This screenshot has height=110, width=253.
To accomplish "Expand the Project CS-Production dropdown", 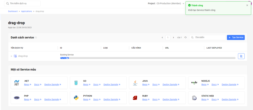I will point(166,3).
